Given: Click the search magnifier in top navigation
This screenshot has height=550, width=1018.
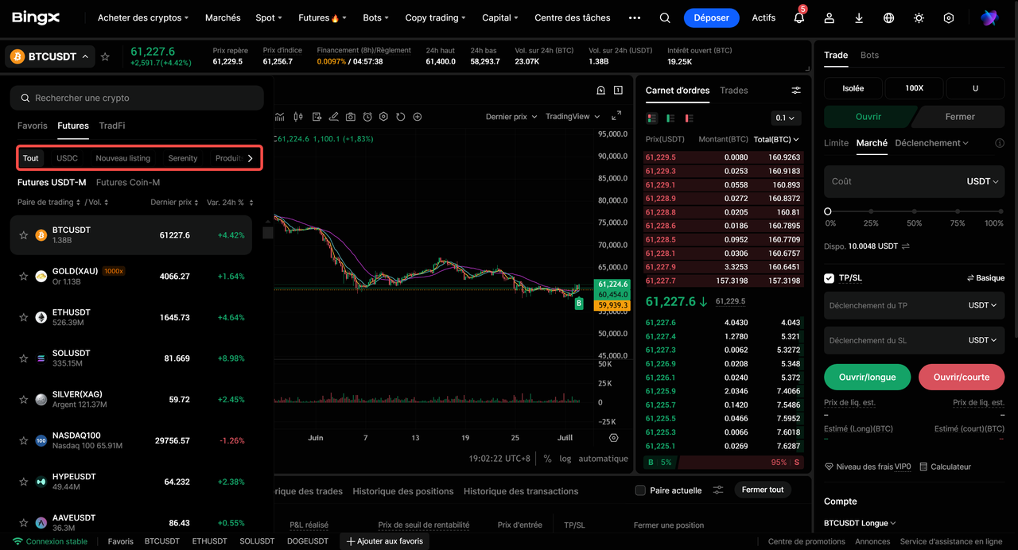Looking at the screenshot, I should pos(665,17).
